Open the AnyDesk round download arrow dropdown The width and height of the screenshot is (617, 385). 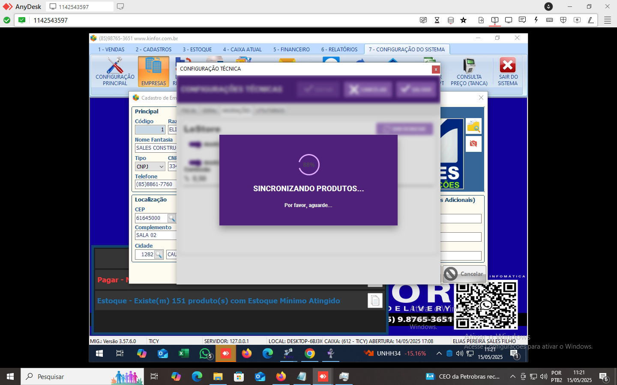[x=548, y=6]
